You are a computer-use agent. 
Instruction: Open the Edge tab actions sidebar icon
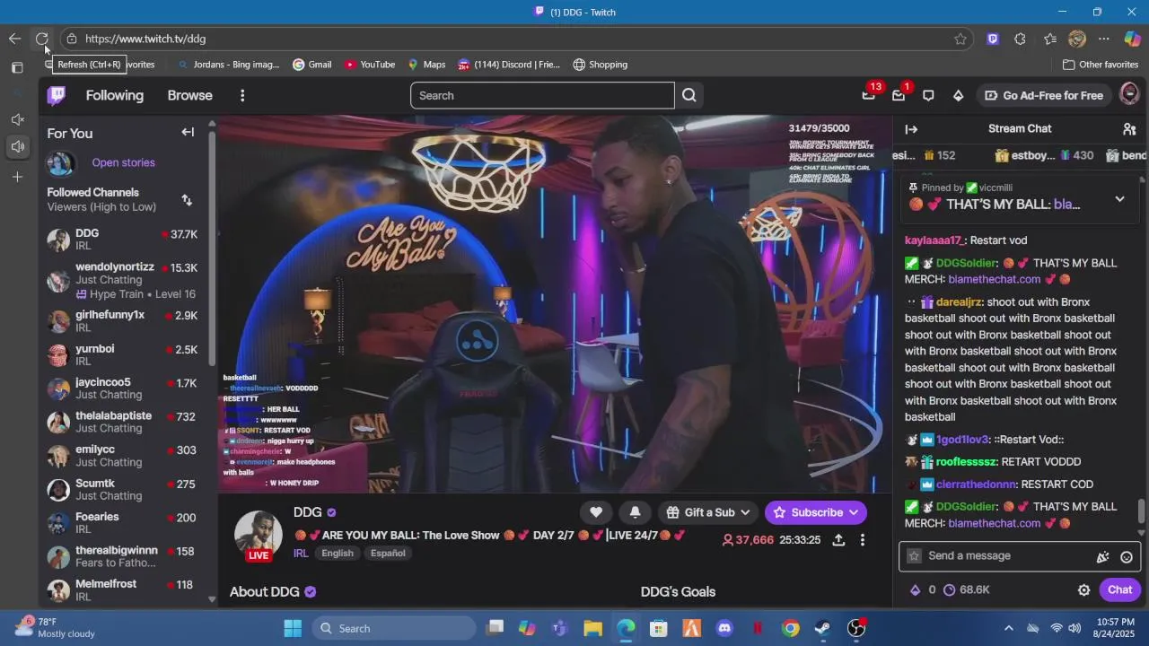coord(17,68)
